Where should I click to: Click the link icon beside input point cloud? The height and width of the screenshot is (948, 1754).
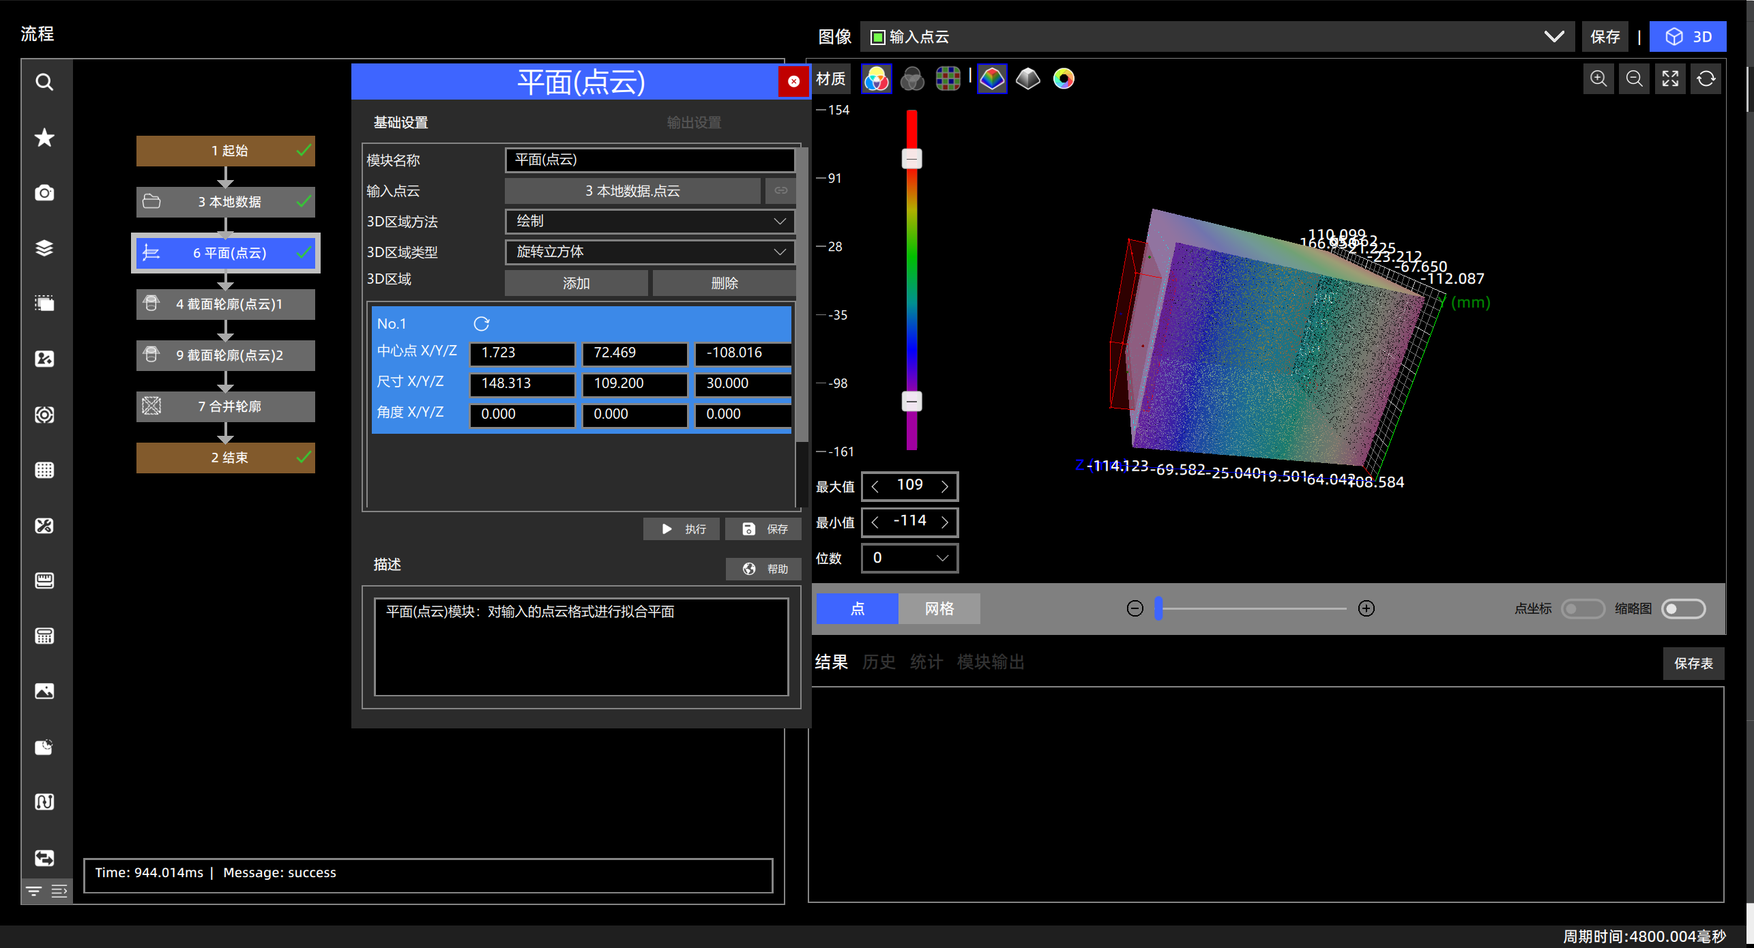tap(780, 190)
